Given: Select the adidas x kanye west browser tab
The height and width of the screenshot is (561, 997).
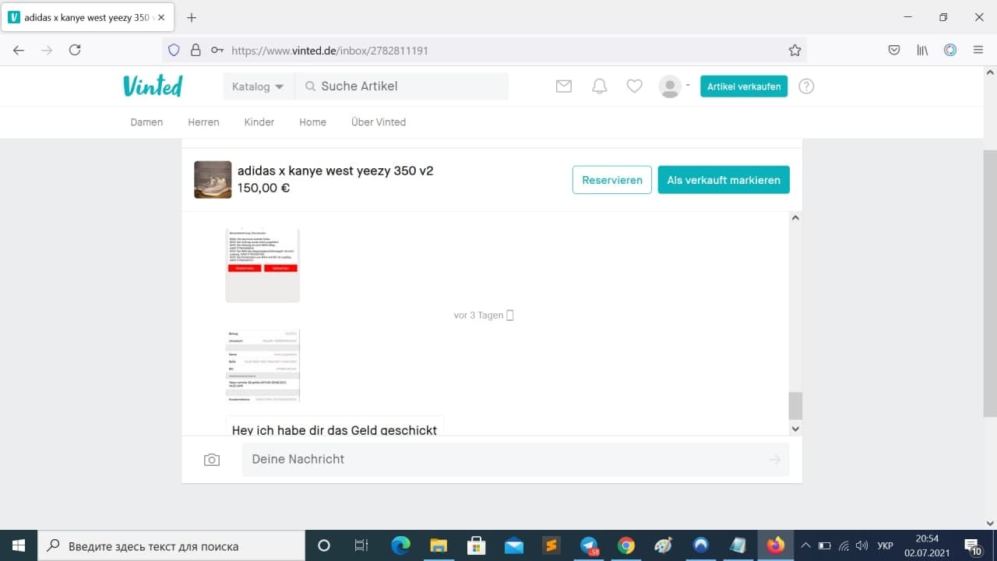Looking at the screenshot, I should tap(86, 17).
